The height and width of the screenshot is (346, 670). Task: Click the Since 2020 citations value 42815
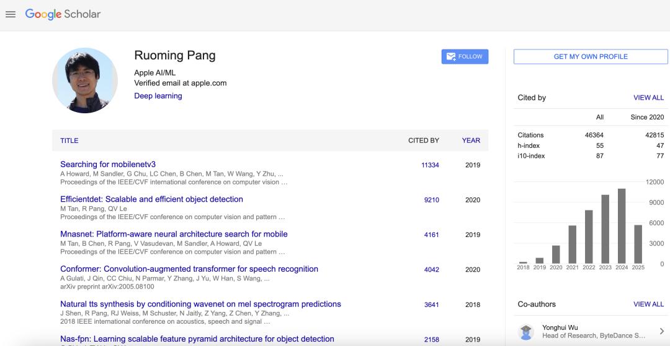(x=654, y=135)
